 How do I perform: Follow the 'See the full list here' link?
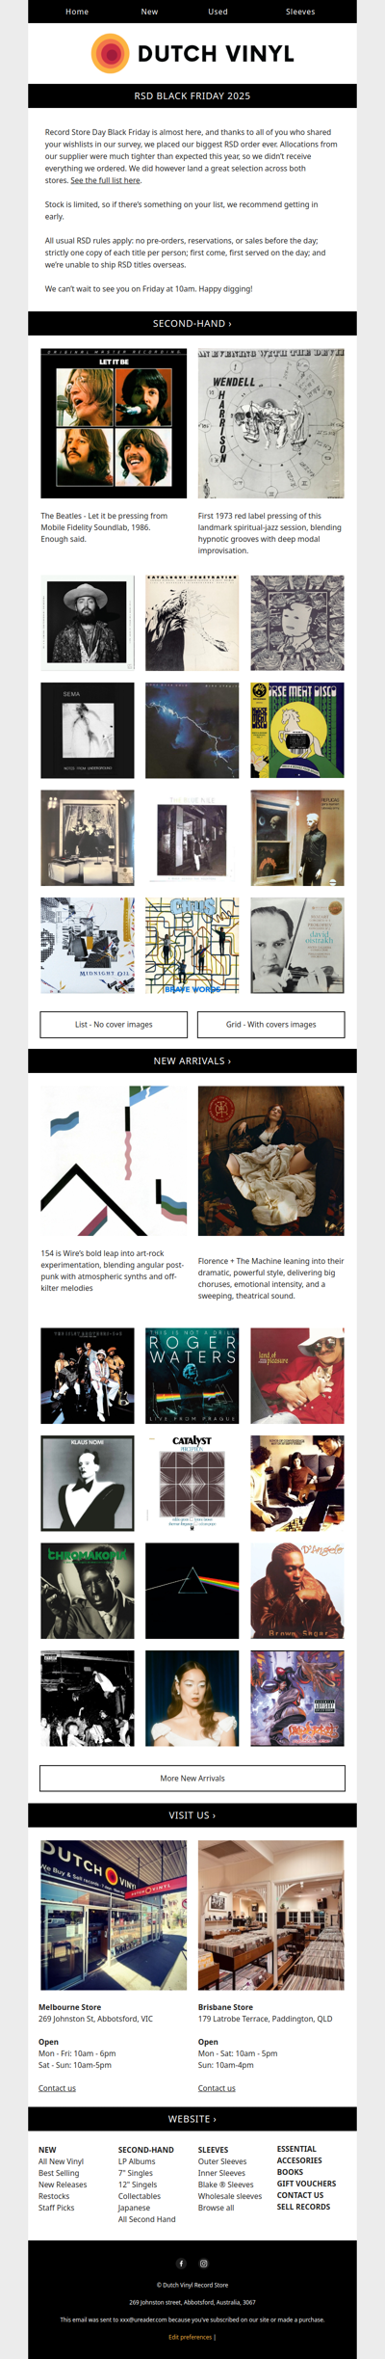(x=105, y=180)
